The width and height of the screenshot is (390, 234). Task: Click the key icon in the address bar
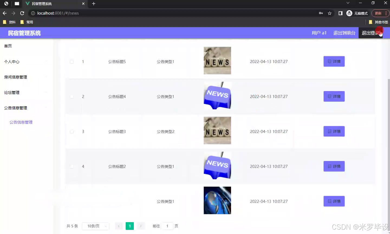point(321,13)
